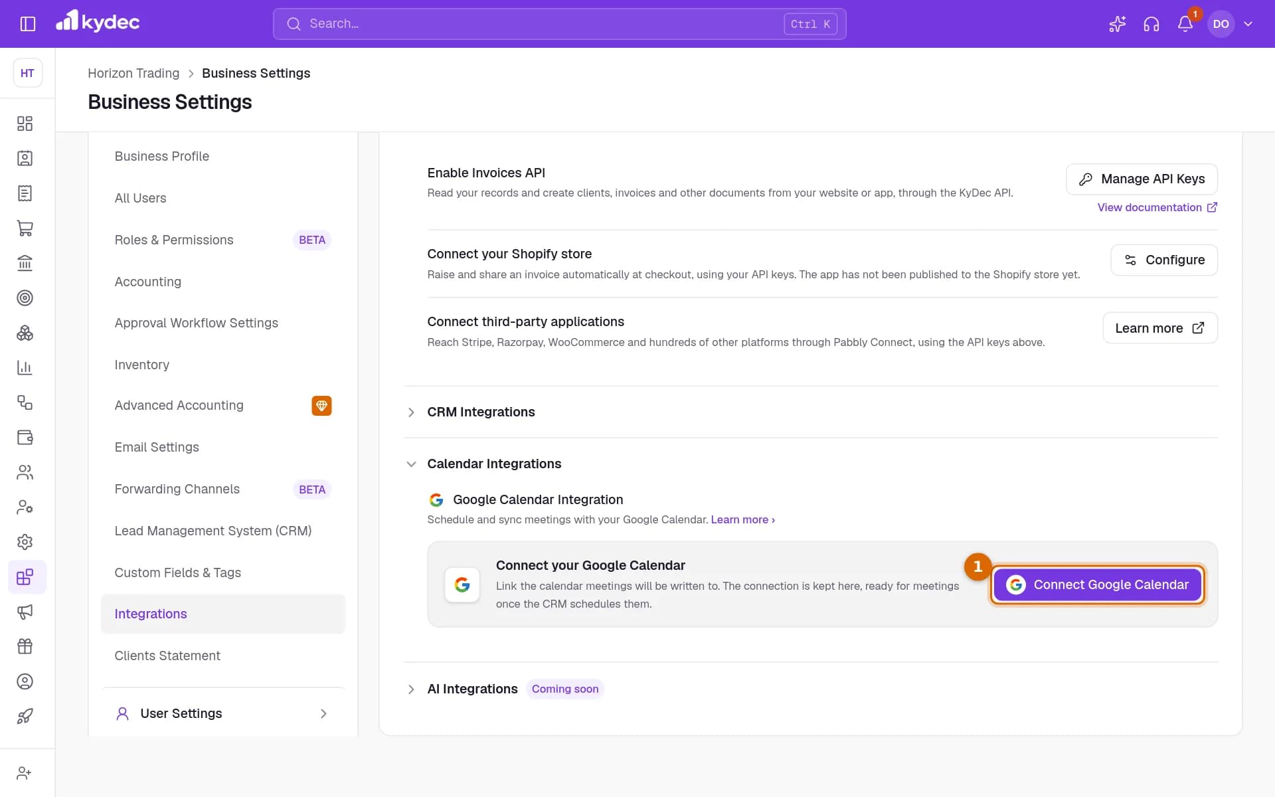Open the invoice document icon in sidebar
1275x797 pixels.
tap(25, 193)
